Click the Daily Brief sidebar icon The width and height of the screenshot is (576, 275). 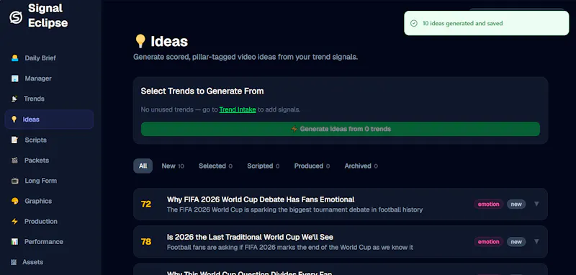coord(14,58)
